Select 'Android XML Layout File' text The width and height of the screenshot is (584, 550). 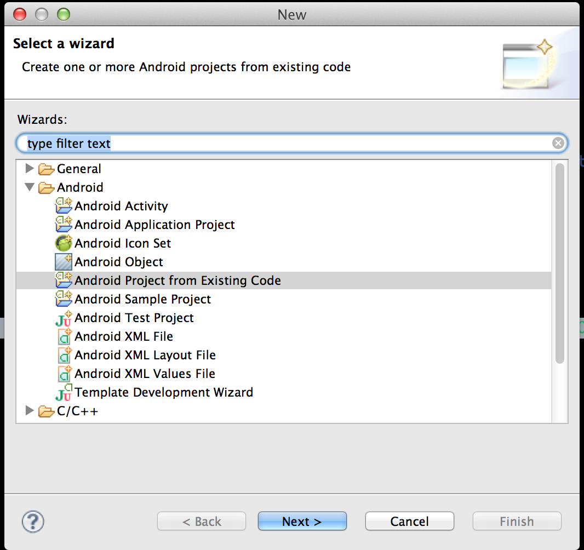pos(145,355)
